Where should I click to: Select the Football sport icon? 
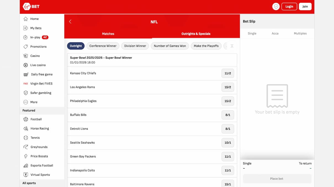tap(36, 119)
